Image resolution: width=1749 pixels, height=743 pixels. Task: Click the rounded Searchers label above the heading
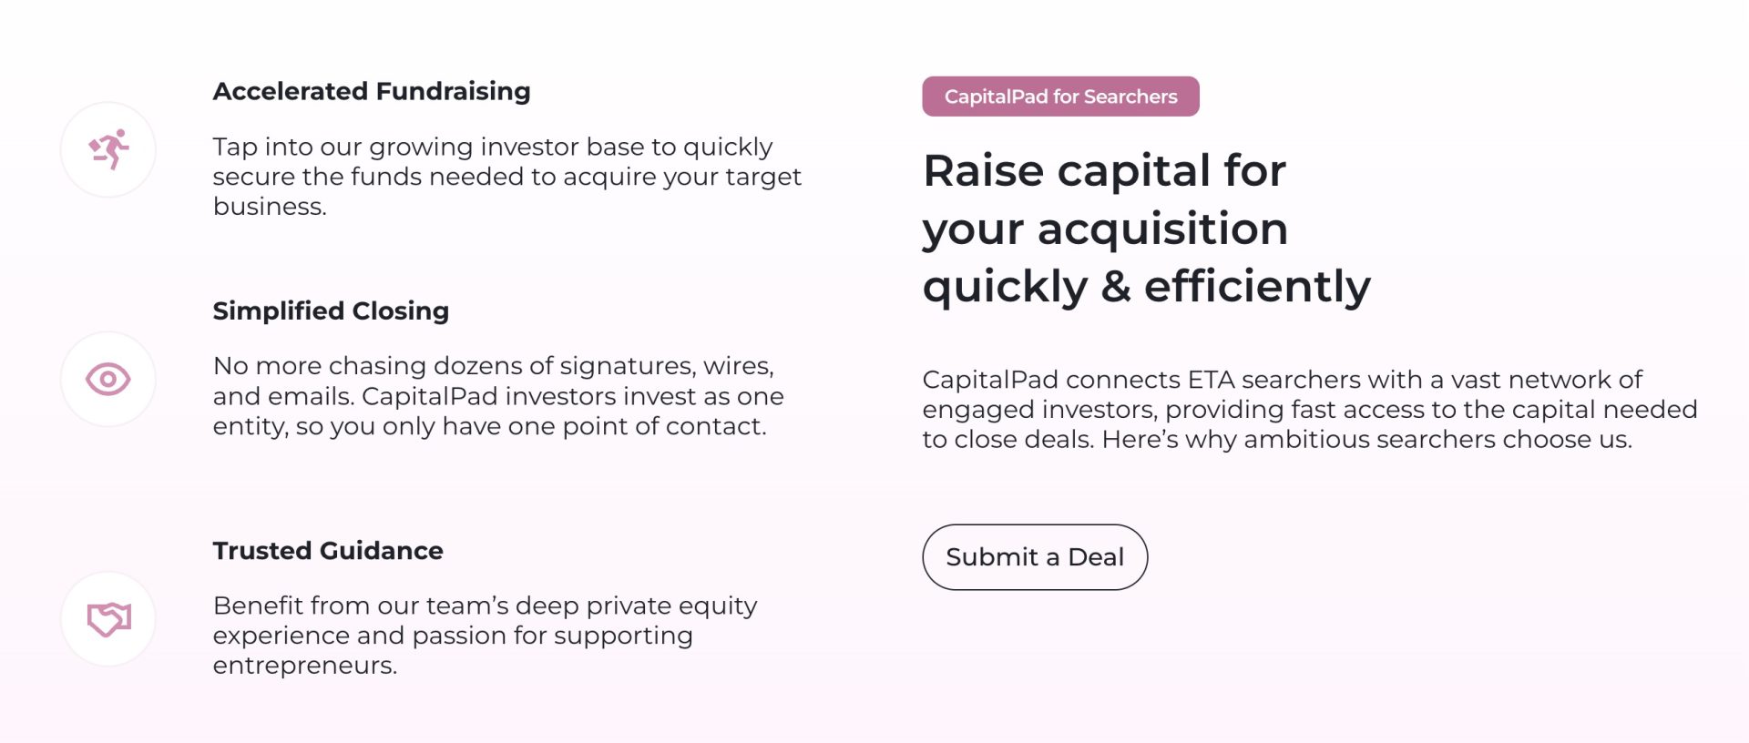(1059, 96)
